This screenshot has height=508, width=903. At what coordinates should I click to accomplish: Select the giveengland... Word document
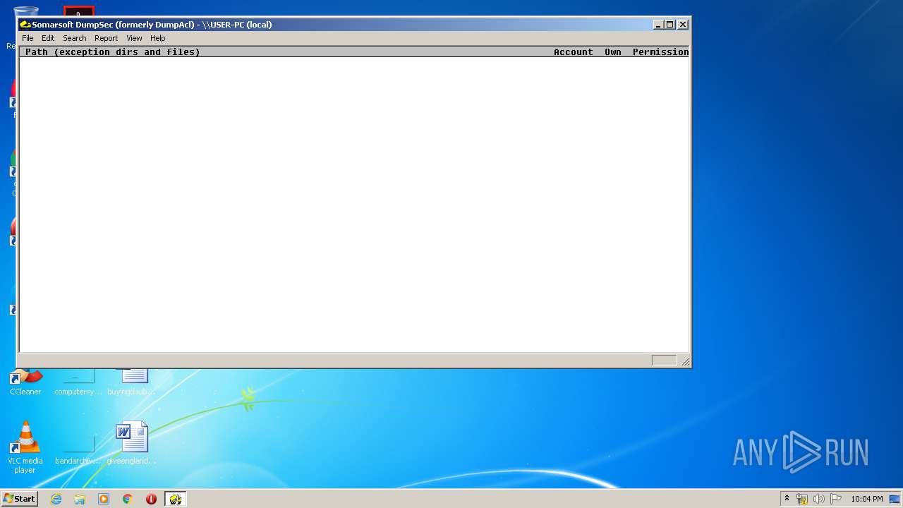(x=132, y=444)
